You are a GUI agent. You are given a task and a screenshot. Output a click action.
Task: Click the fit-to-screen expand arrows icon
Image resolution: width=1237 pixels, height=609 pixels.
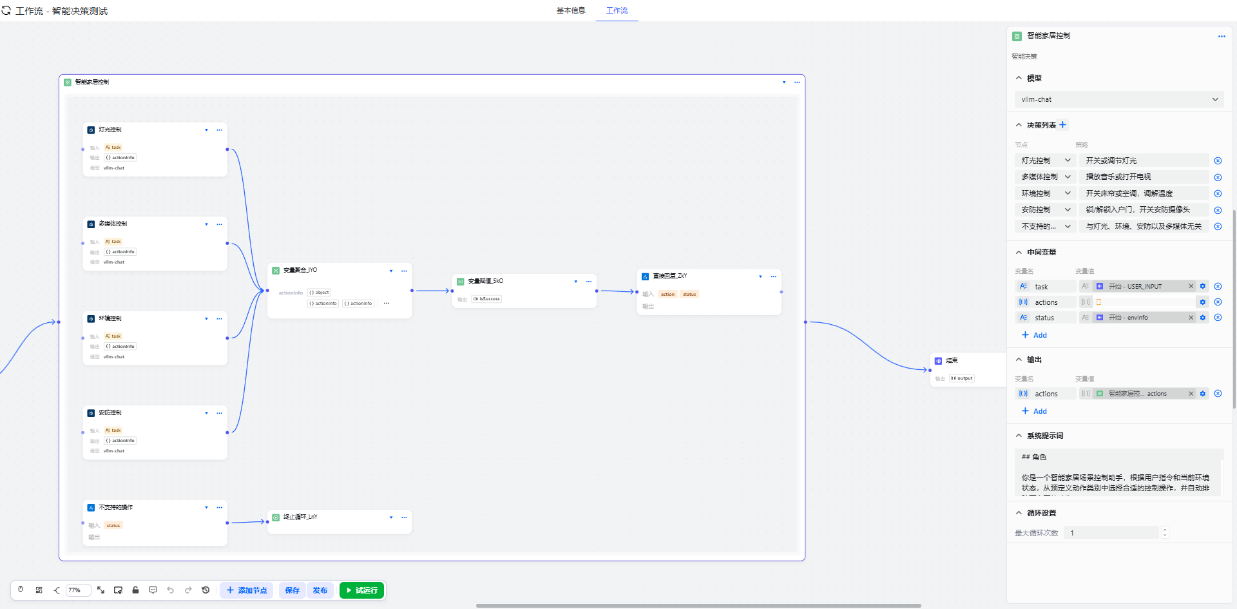pos(101,590)
